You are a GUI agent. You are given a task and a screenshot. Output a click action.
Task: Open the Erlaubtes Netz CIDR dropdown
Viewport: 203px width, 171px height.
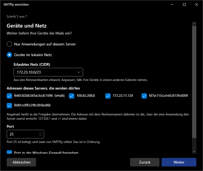coord(48,72)
